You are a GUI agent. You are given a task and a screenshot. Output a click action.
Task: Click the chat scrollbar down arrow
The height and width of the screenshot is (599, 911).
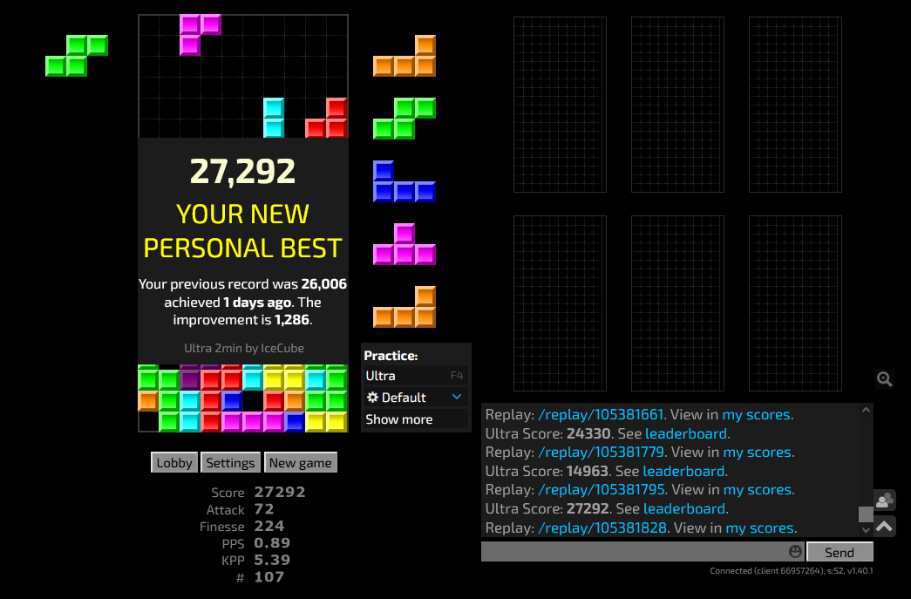point(866,530)
